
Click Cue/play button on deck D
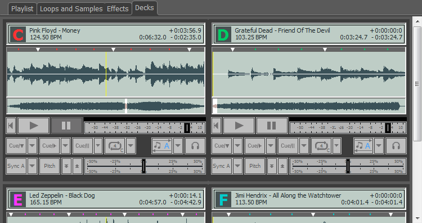coord(254,146)
